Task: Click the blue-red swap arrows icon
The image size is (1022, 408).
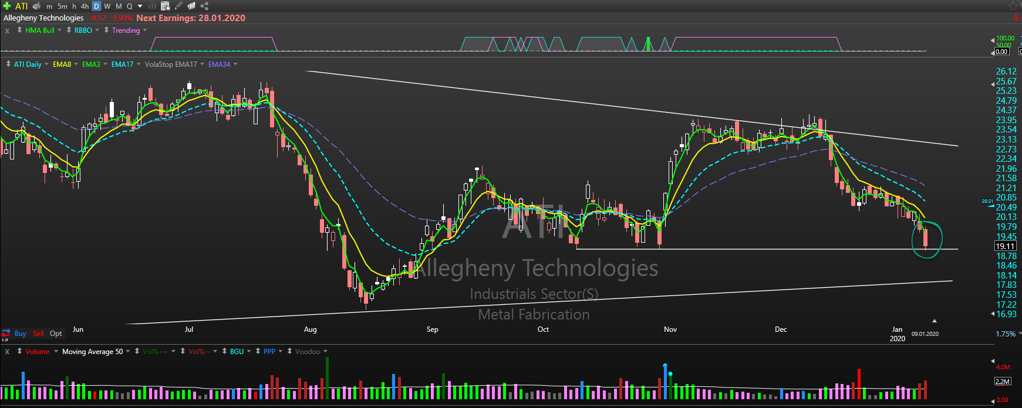Action: click(x=6, y=333)
